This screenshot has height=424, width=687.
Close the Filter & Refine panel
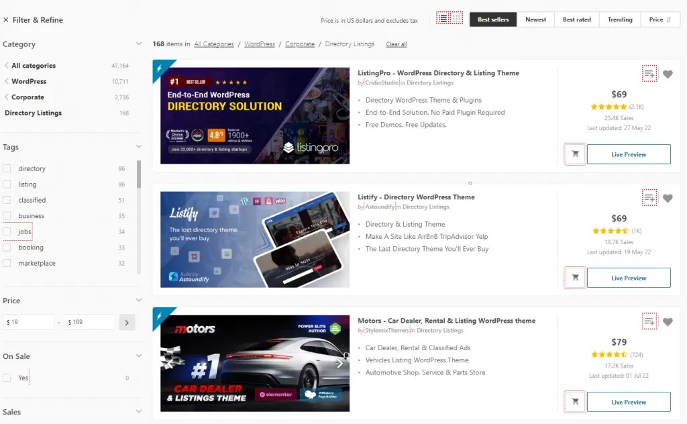[6, 20]
